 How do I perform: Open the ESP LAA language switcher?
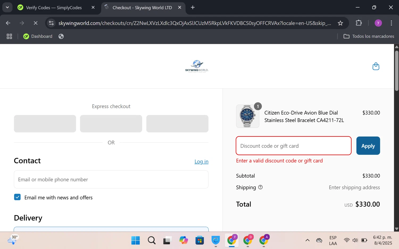click(333, 241)
